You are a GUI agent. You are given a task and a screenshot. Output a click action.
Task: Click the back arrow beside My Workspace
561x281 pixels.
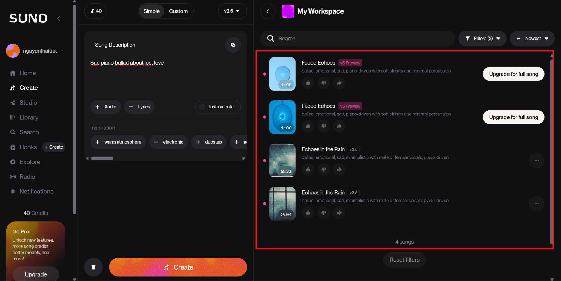268,11
